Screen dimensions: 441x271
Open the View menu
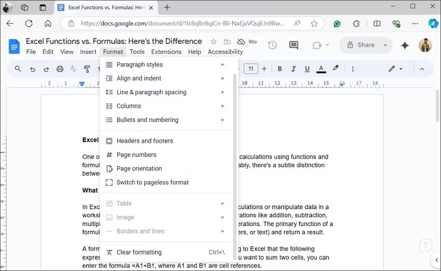pyautogui.click(x=67, y=52)
